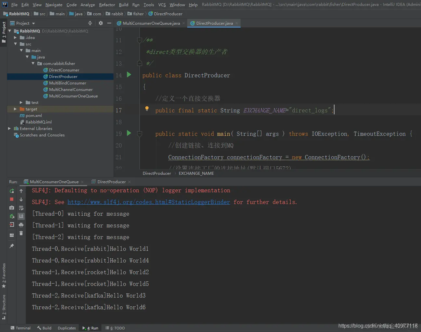The width and height of the screenshot is (421, 332).
Task: Open the Terminal tool window
Action: click(x=20, y=328)
